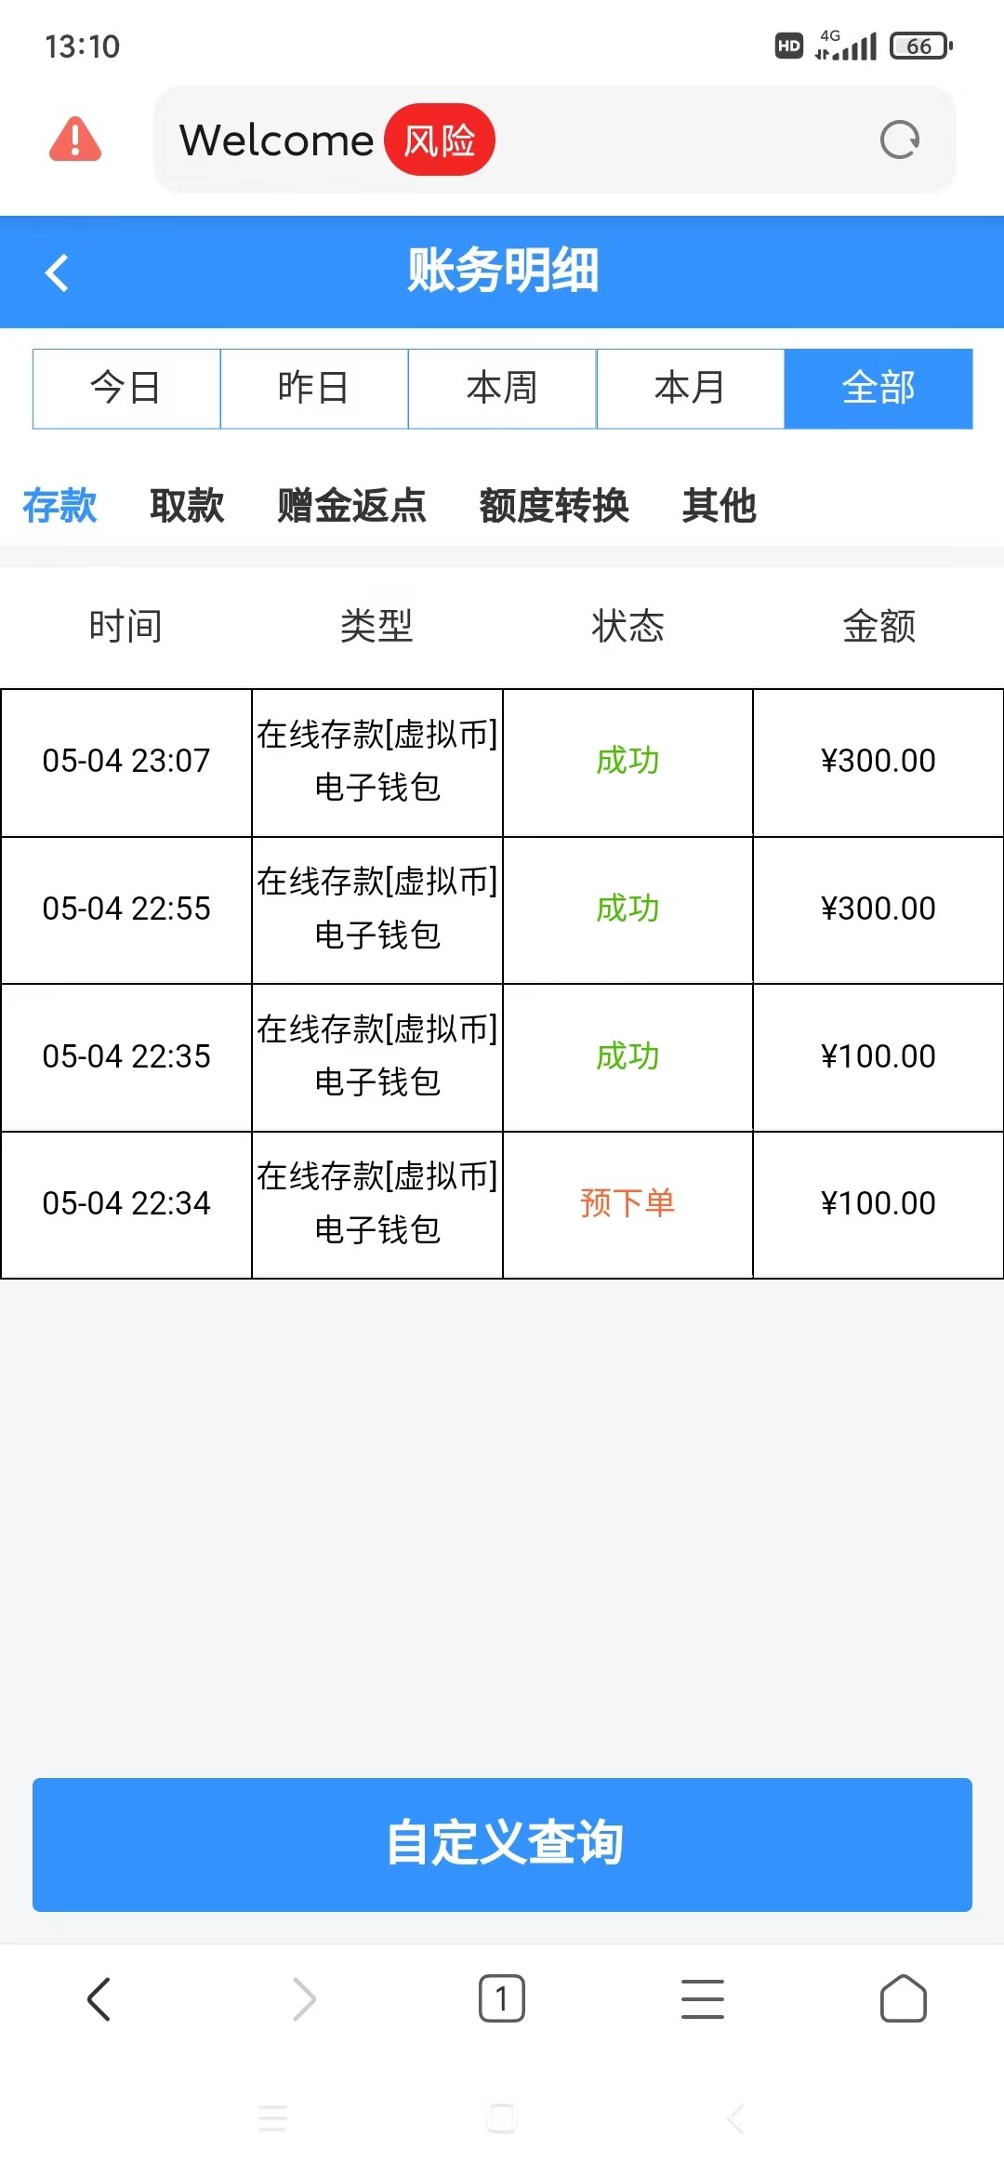Switch to 本月 date range

[690, 389]
